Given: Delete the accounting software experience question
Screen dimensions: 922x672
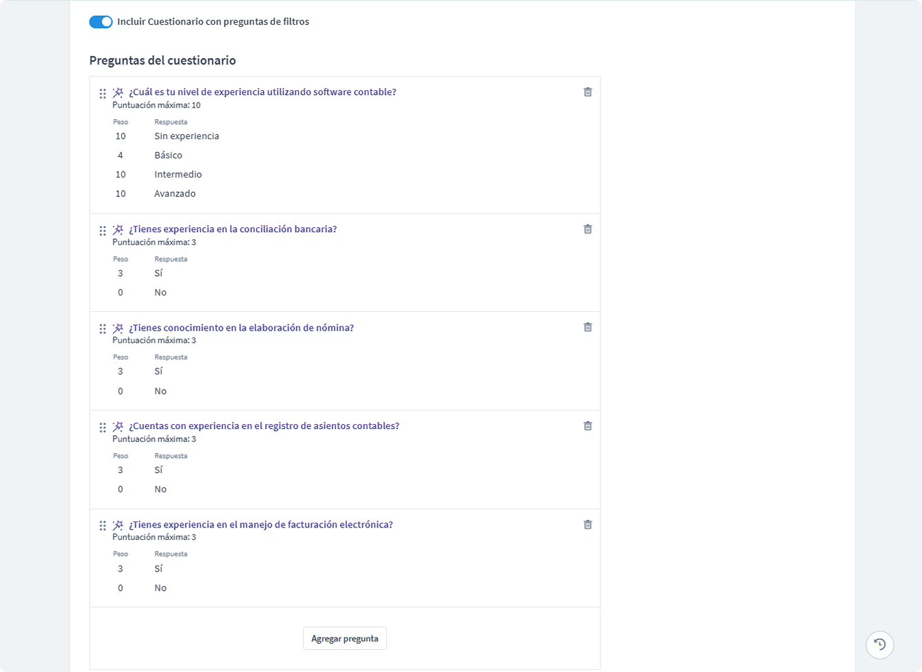Looking at the screenshot, I should (x=587, y=92).
